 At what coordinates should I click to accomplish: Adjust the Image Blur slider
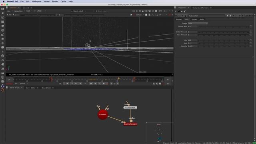click(x=224, y=26)
